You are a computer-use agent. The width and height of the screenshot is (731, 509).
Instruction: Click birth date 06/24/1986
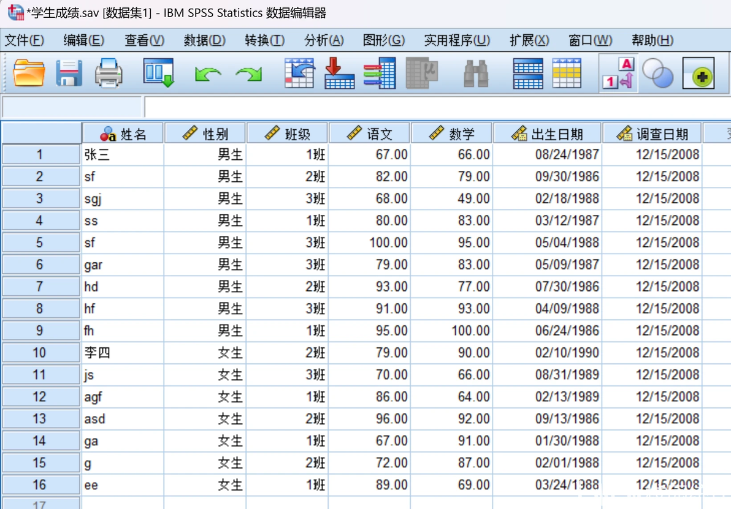click(547, 331)
